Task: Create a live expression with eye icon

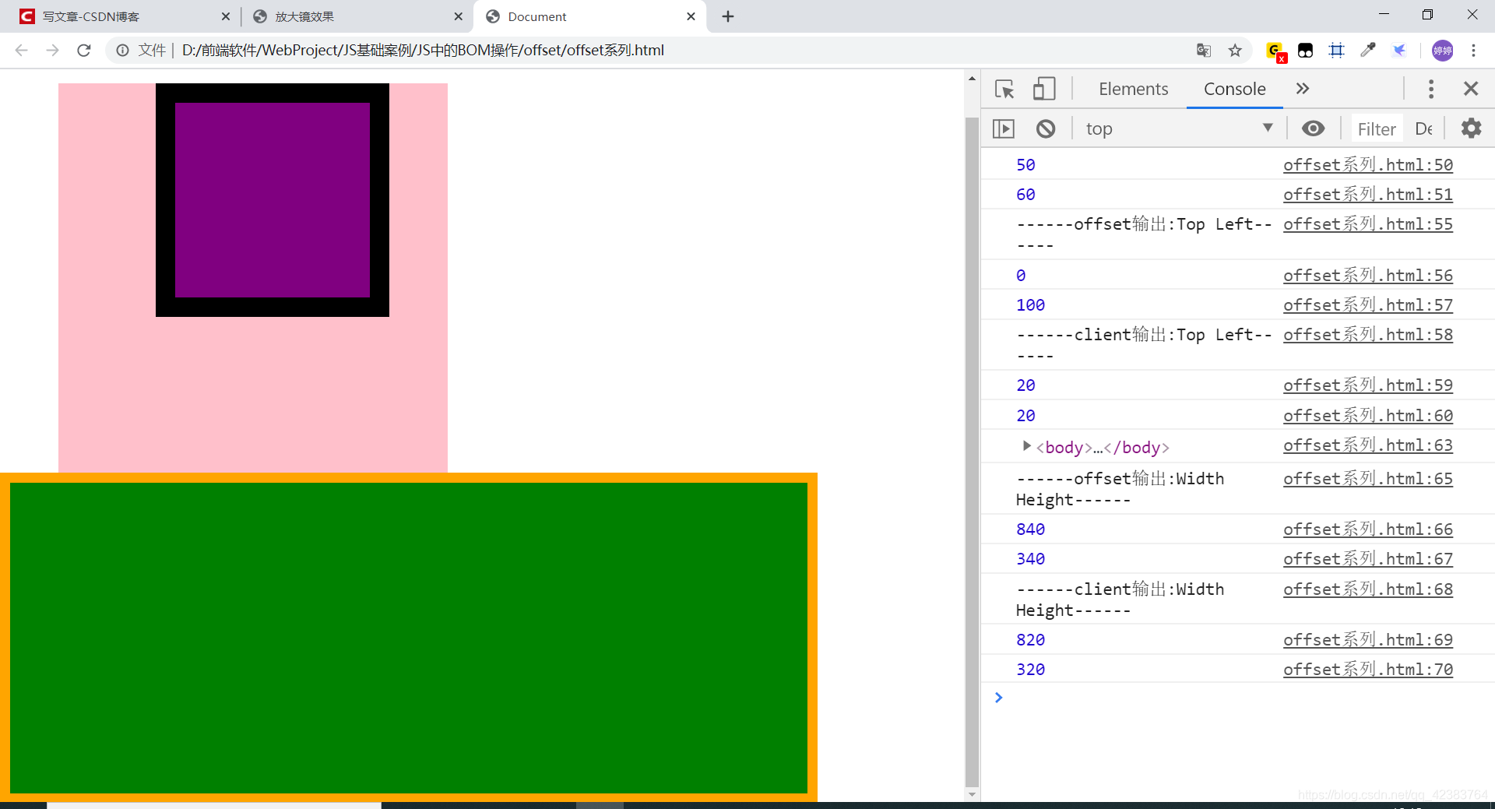Action: 1314,128
